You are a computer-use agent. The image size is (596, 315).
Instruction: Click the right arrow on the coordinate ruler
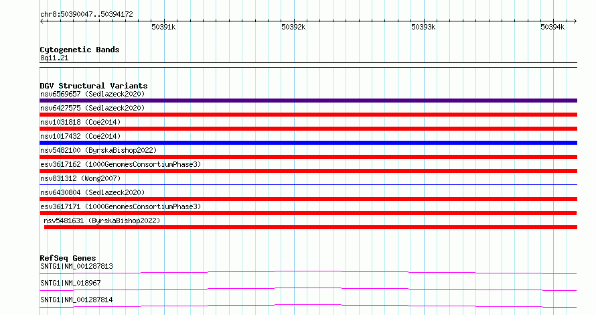click(575, 21)
